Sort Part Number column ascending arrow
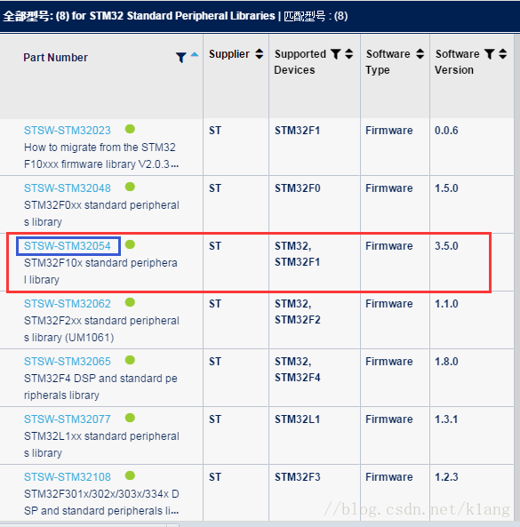 [x=195, y=54]
